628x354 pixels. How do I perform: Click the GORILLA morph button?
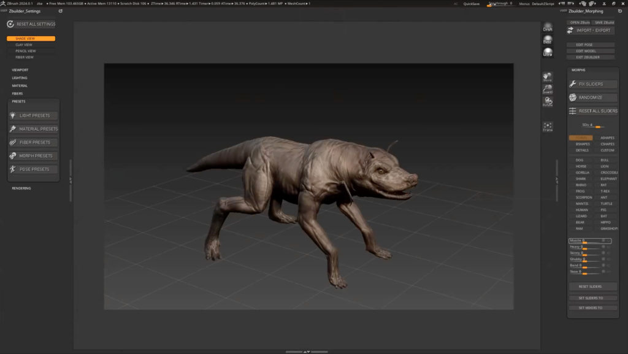[x=582, y=173]
